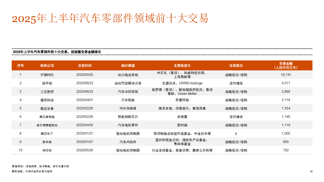Click the 主要投资方 column header

[x=182, y=65]
